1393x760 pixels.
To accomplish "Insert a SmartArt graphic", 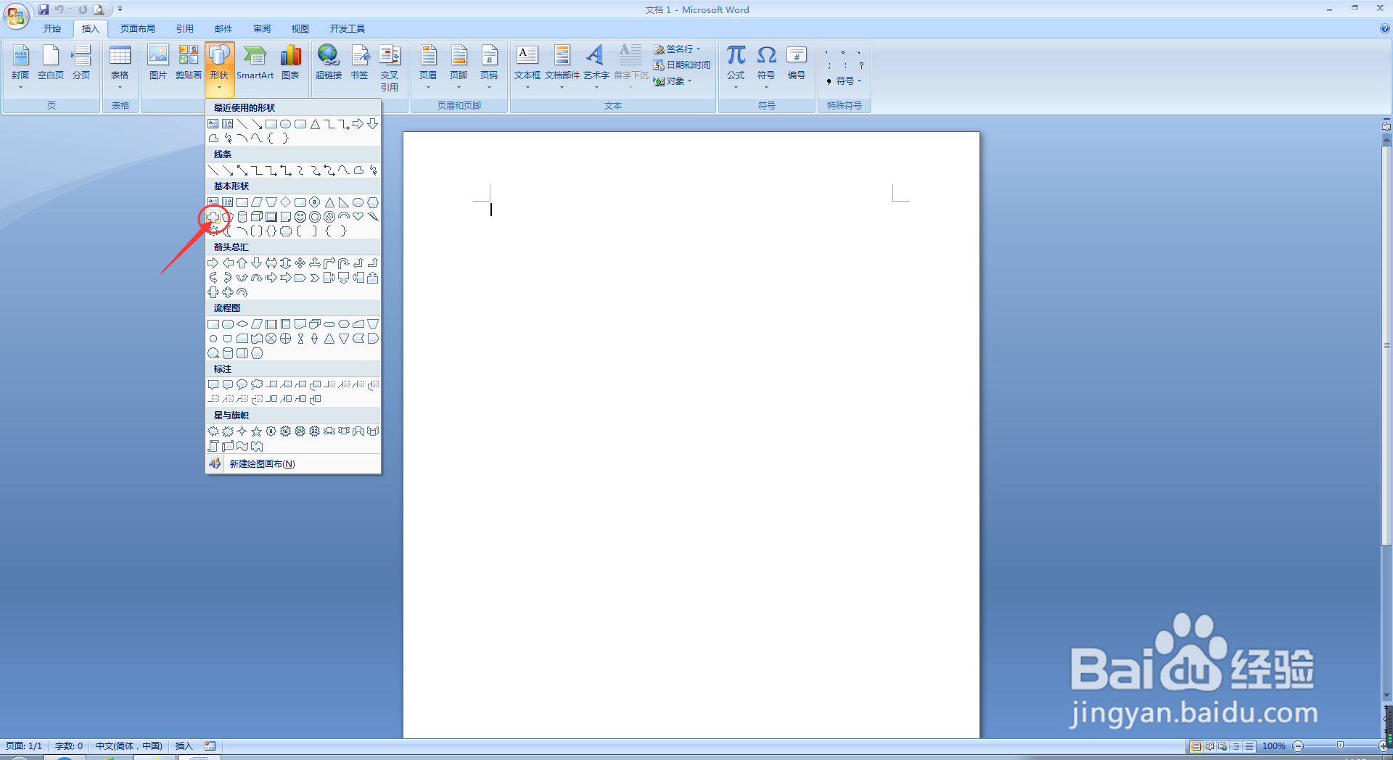I will click(x=255, y=62).
